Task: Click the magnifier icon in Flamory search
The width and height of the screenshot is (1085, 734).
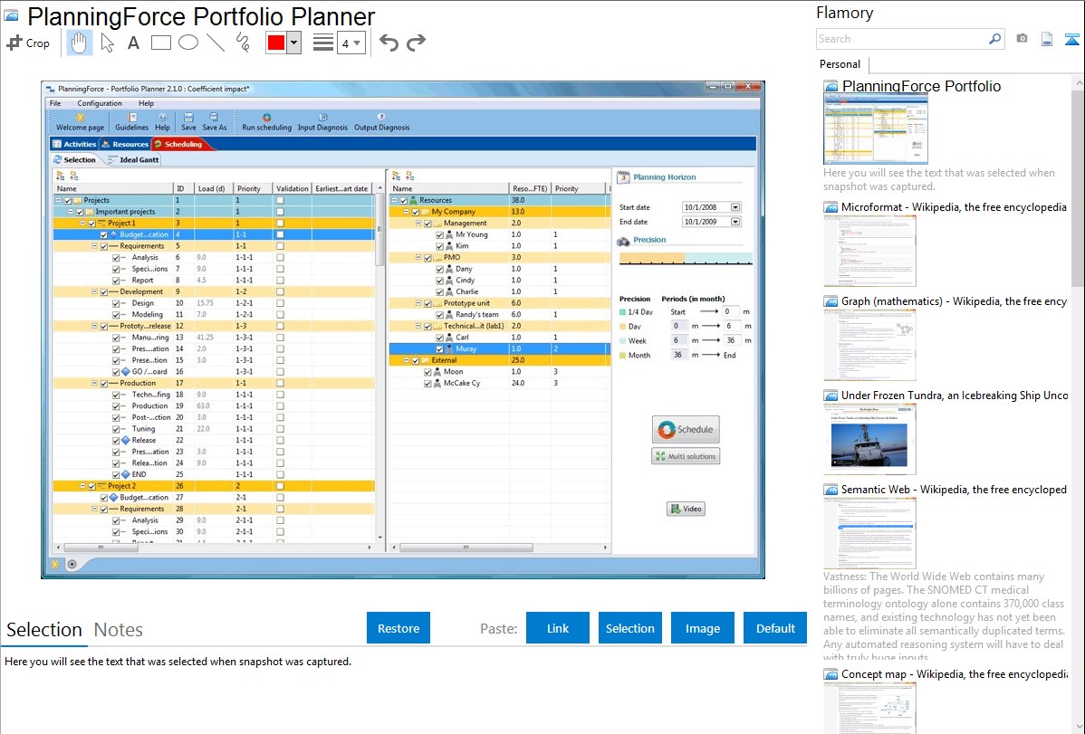Action: (x=994, y=39)
